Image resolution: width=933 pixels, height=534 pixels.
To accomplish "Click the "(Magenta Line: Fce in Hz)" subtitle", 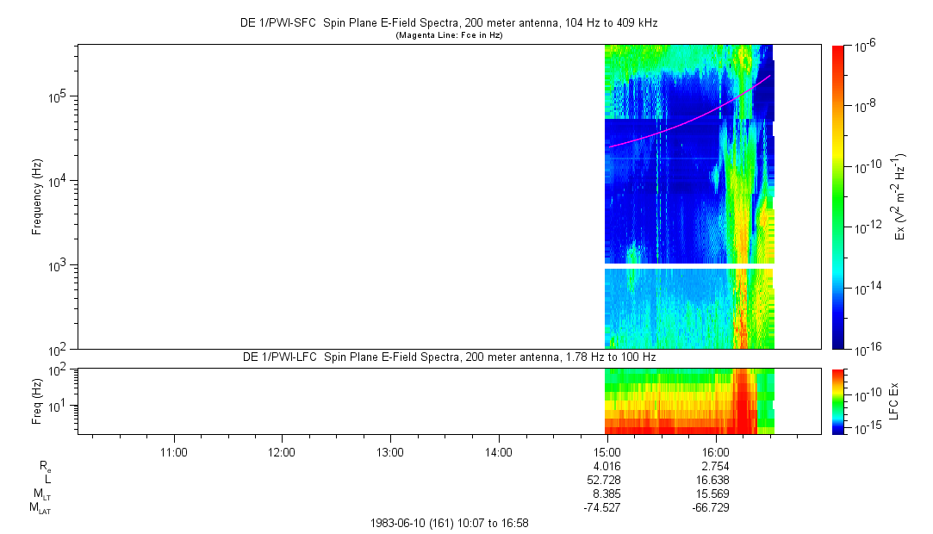I will click(448, 35).
